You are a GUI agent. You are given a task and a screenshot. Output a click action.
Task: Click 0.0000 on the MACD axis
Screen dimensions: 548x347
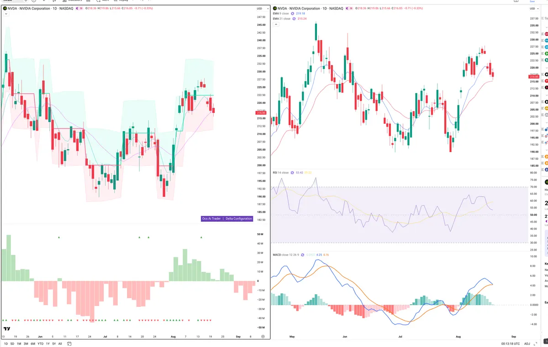(533, 305)
